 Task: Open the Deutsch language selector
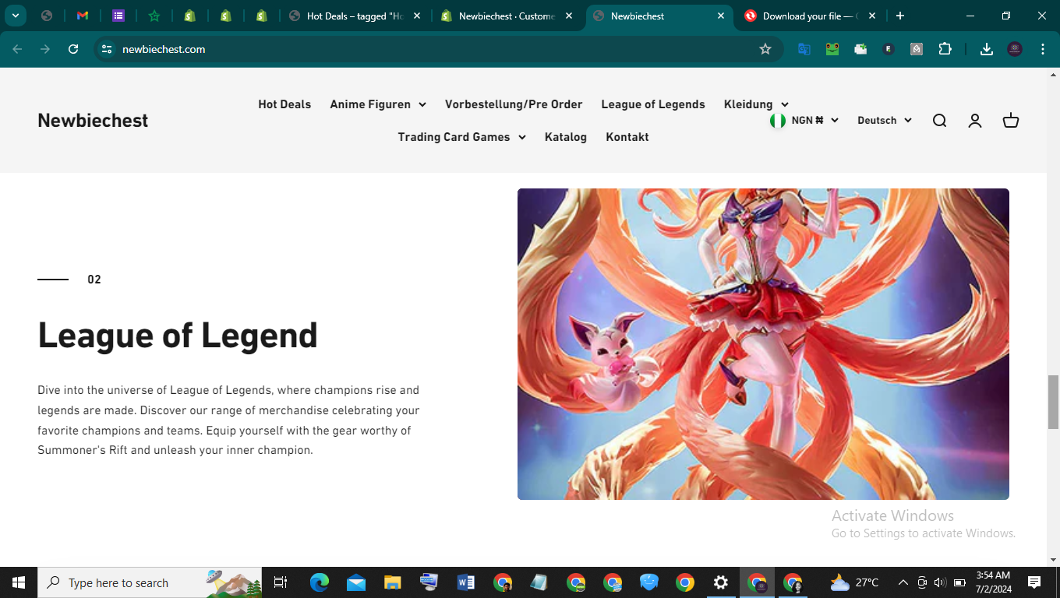tap(885, 121)
